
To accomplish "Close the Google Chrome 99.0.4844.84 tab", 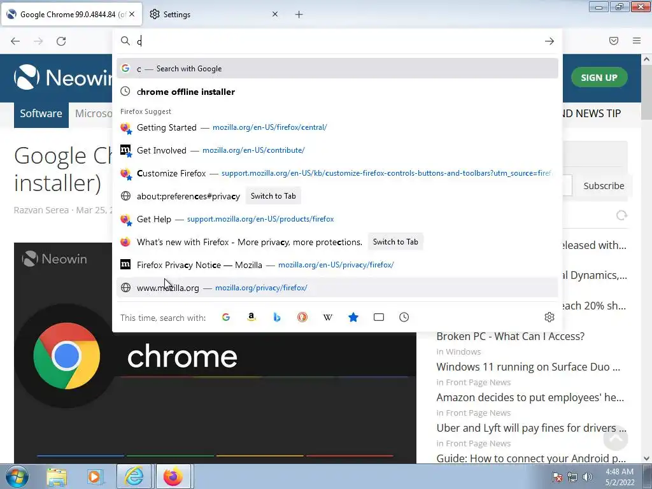I will [x=132, y=14].
